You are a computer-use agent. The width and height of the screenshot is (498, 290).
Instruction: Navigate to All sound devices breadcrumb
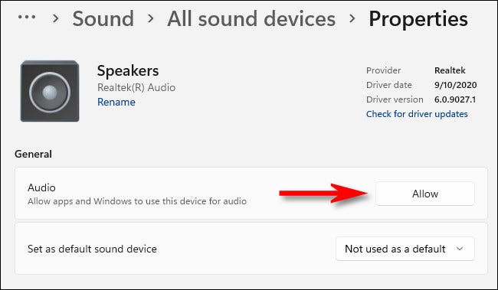[x=251, y=18]
